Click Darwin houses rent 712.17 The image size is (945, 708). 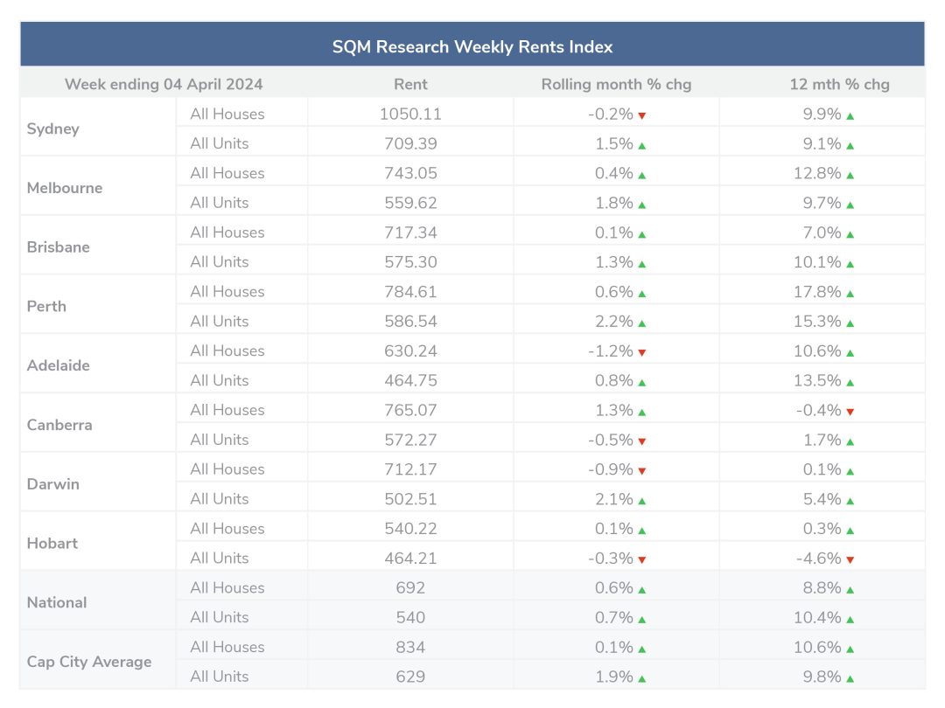410,469
